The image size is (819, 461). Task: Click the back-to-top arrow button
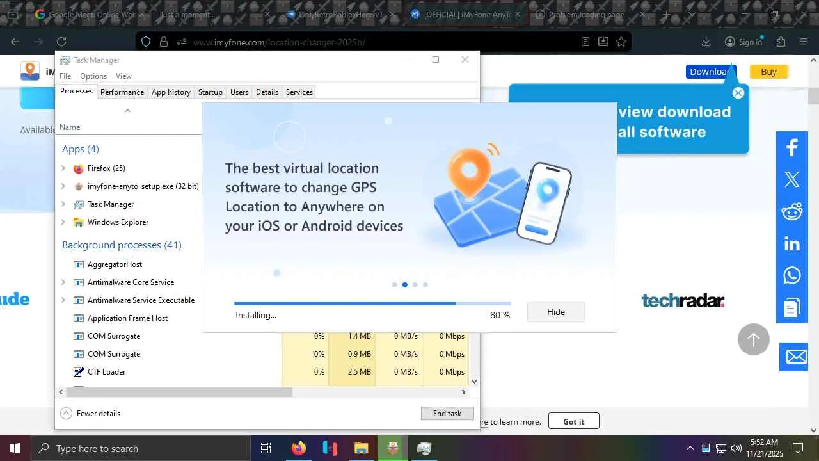(754, 339)
